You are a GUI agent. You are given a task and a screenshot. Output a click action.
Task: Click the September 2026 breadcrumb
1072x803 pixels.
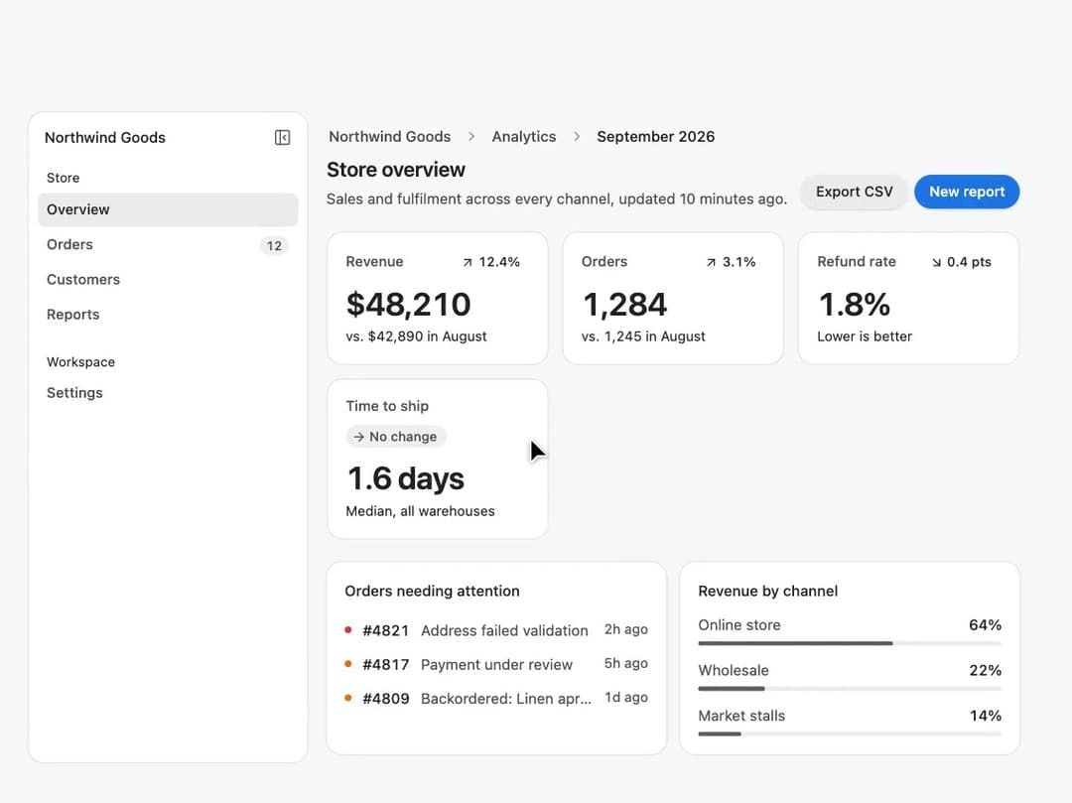(656, 137)
